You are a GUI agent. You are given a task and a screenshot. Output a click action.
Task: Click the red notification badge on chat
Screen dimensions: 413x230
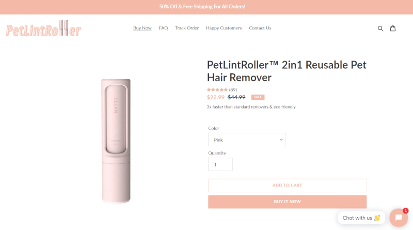[405, 210]
